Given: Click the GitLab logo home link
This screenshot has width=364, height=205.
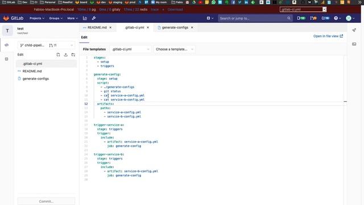Looking at the screenshot, I should click(x=13, y=18).
